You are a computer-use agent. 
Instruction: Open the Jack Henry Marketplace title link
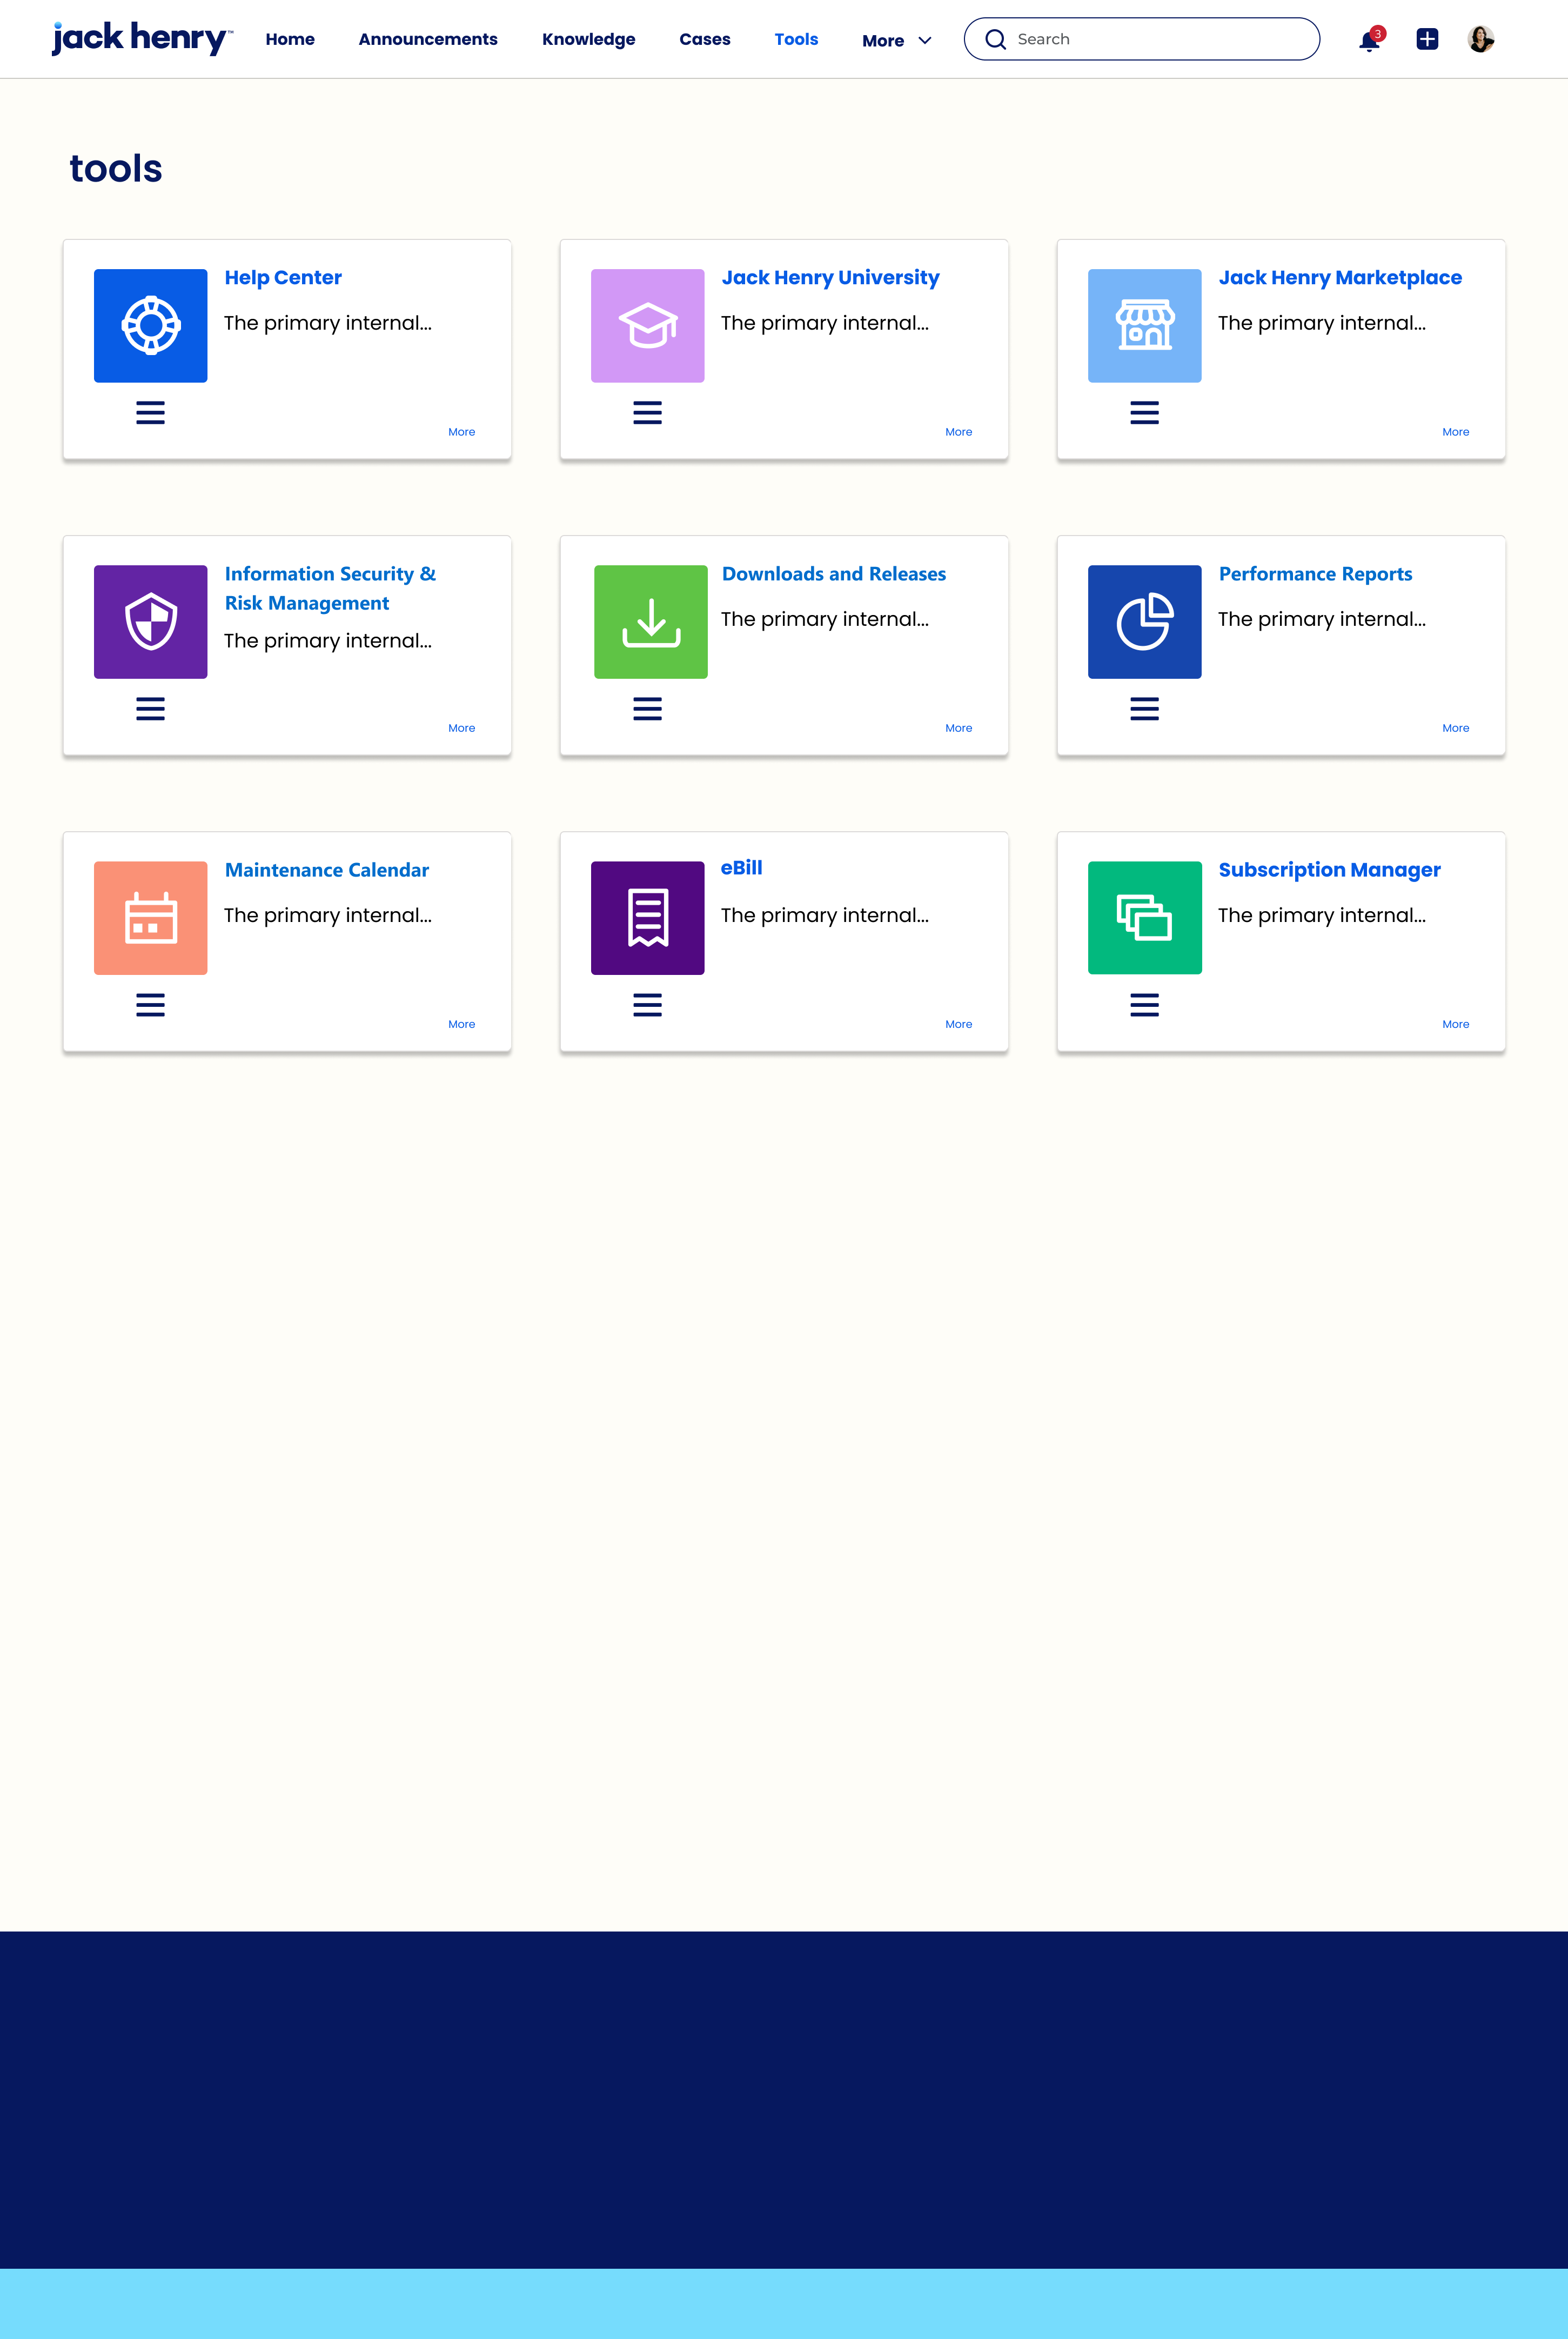pos(1340,277)
